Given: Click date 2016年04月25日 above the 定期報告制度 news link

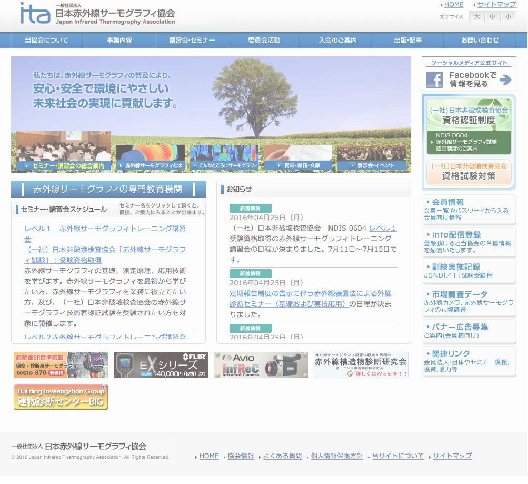Looking at the screenshot, I should point(266,283).
